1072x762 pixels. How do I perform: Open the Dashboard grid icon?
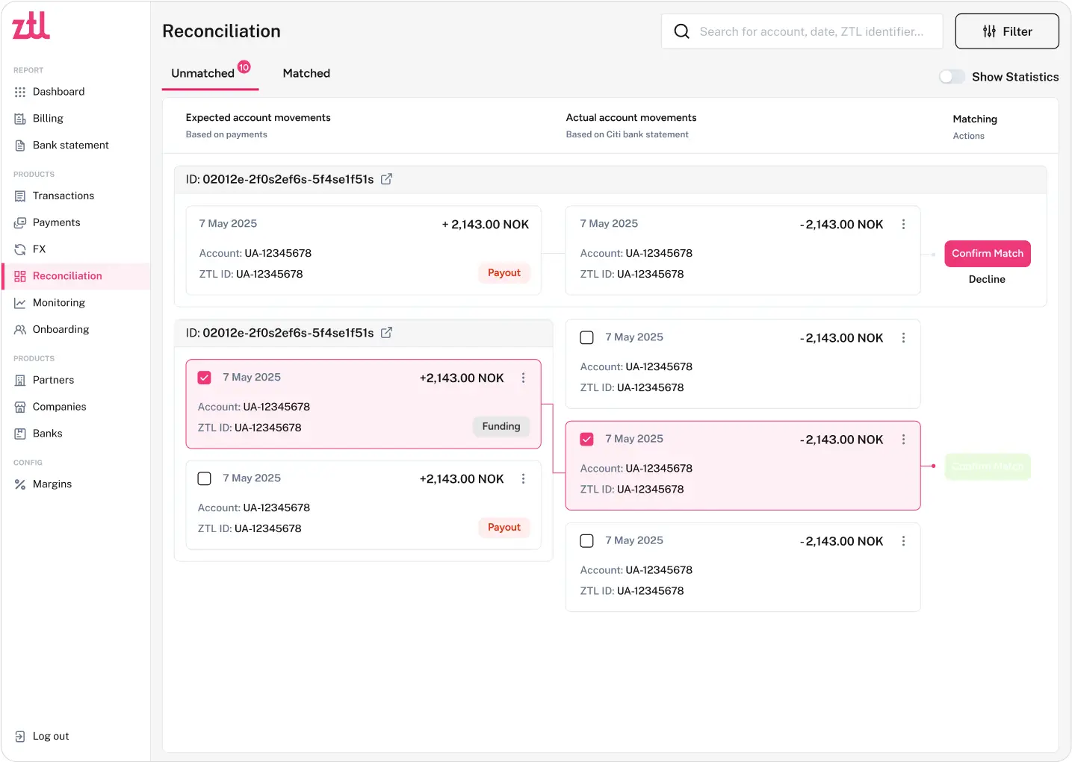pyautogui.click(x=20, y=92)
